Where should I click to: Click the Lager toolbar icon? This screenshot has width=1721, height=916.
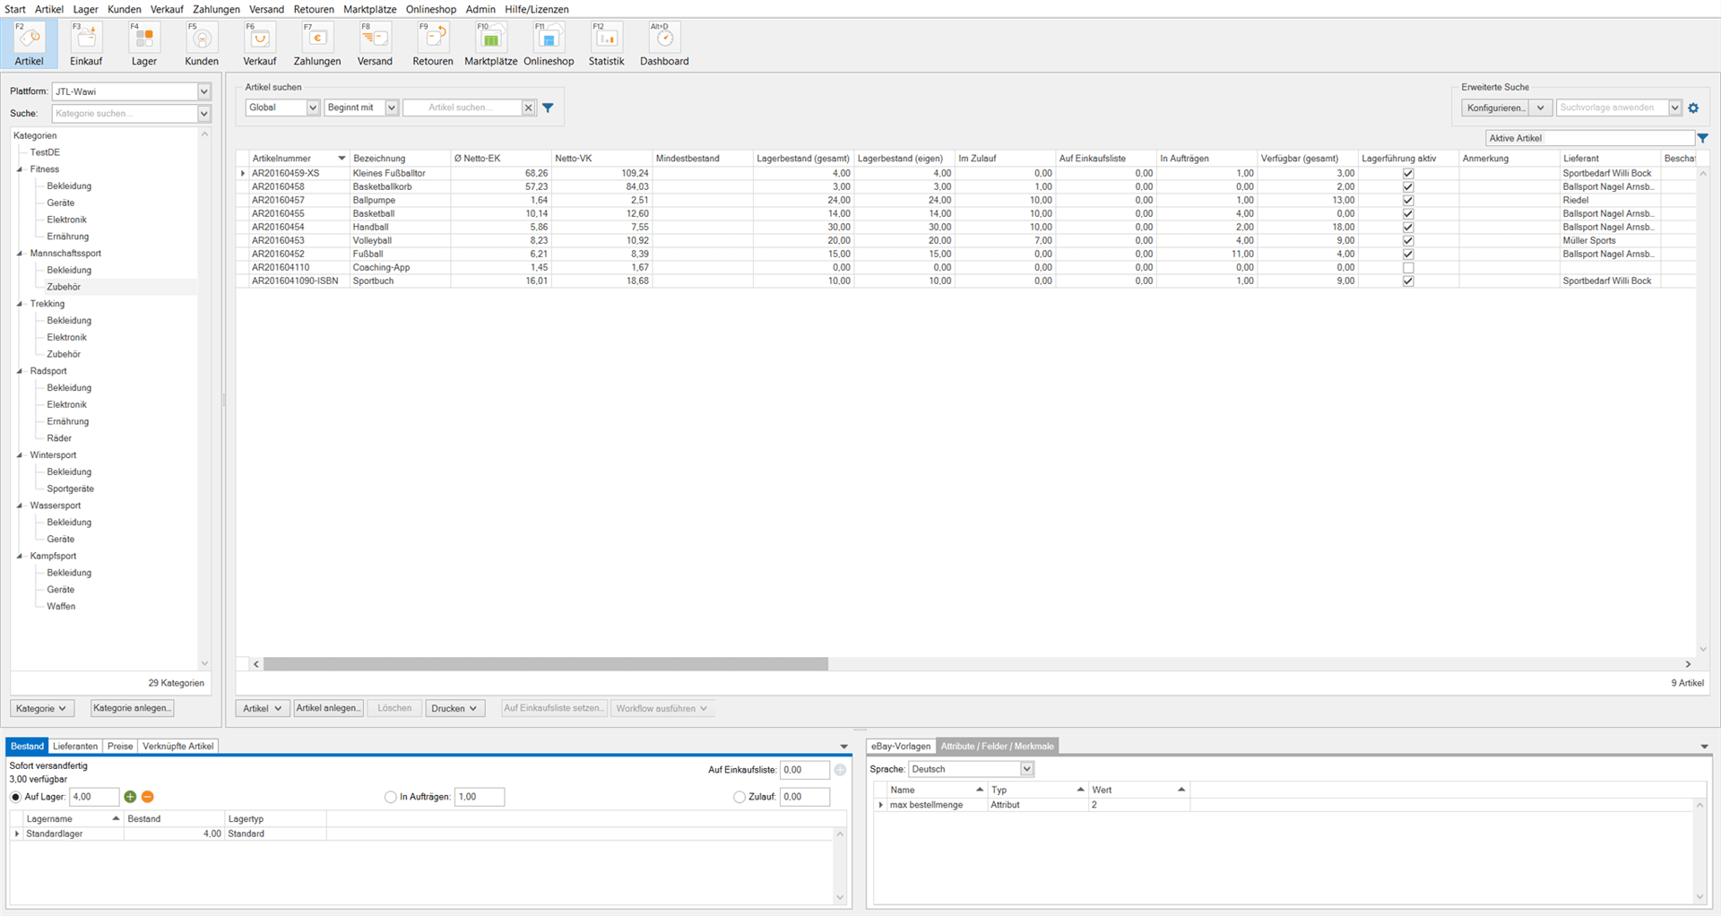pyautogui.click(x=143, y=44)
